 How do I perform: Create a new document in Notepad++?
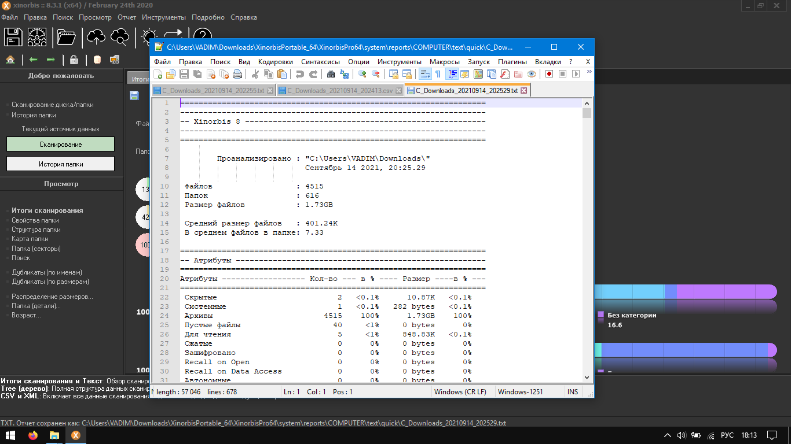click(158, 74)
